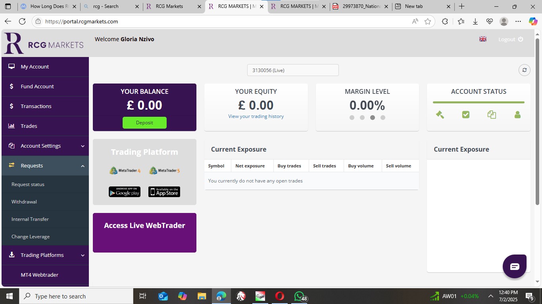Click the user icon in Account Status
The width and height of the screenshot is (542, 304).
pyautogui.click(x=517, y=115)
